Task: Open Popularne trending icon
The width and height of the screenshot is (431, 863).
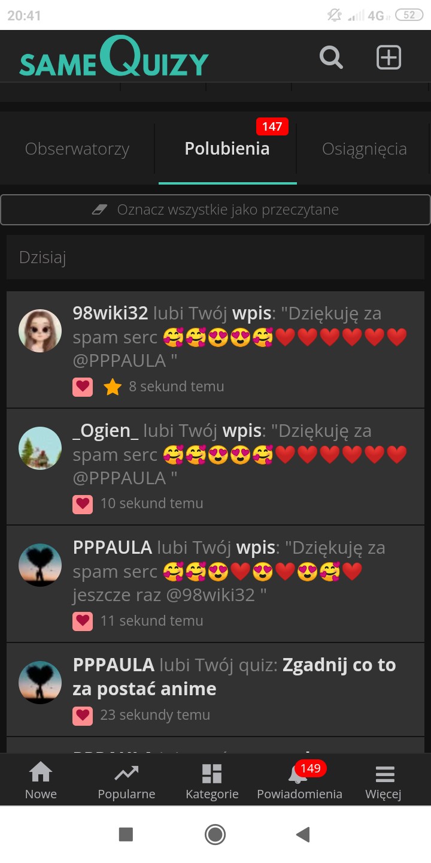Action: 126,780
